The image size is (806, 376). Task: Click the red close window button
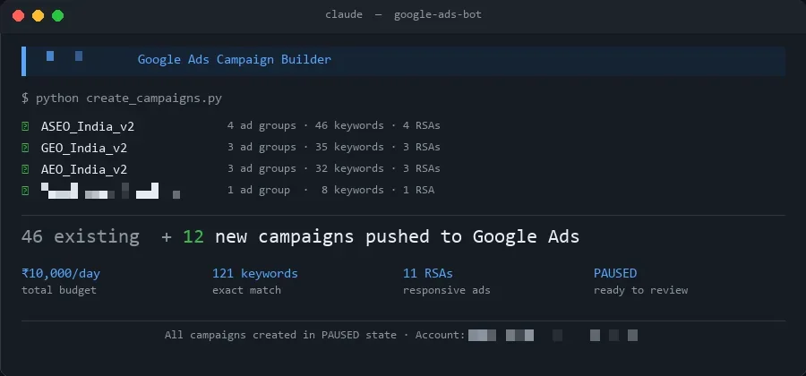tap(19, 15)
